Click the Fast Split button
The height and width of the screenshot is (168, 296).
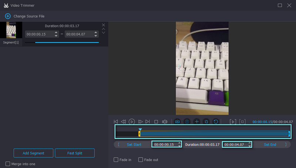pyautogui.click(x=75, y=153)
